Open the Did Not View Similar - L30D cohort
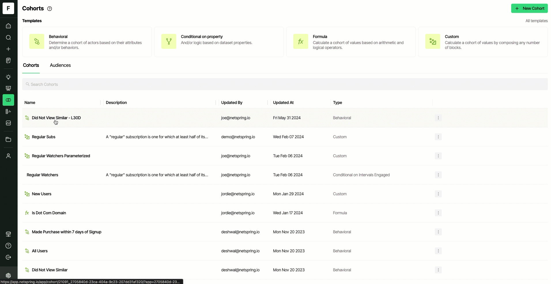Image resolution: width=551 pixels, height=284 pixels. tap(56, 118)
